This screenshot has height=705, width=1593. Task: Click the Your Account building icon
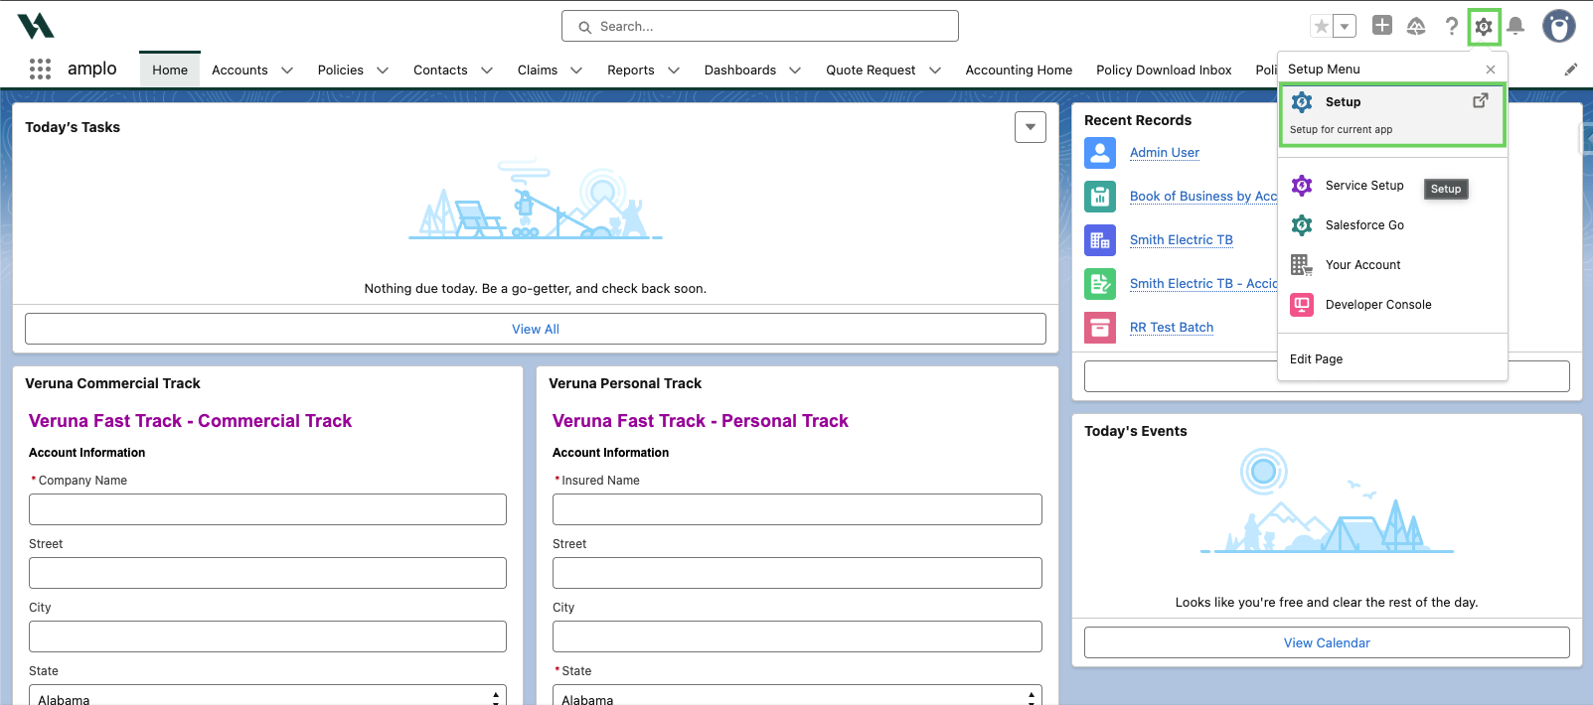coord(1302,265)
